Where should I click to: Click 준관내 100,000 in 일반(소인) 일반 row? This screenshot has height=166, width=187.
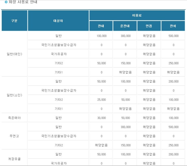coord(126,81)
